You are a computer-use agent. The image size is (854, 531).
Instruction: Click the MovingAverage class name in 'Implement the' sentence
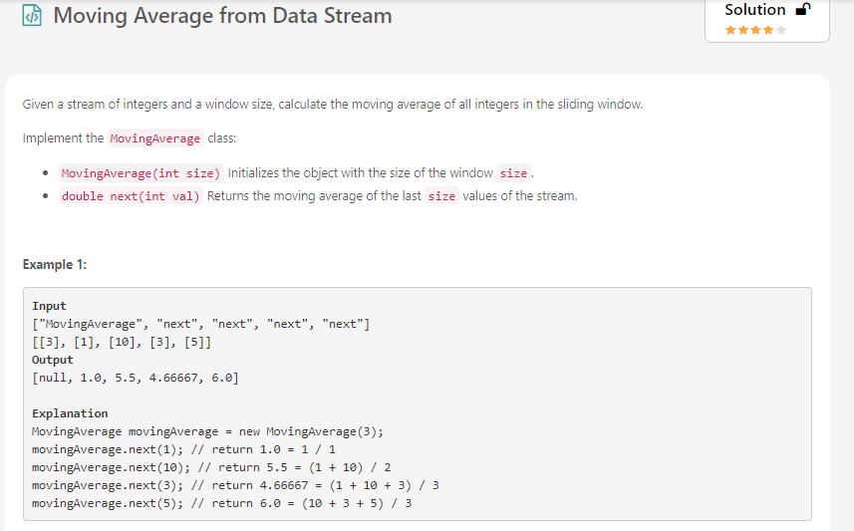tap(154, 138)
